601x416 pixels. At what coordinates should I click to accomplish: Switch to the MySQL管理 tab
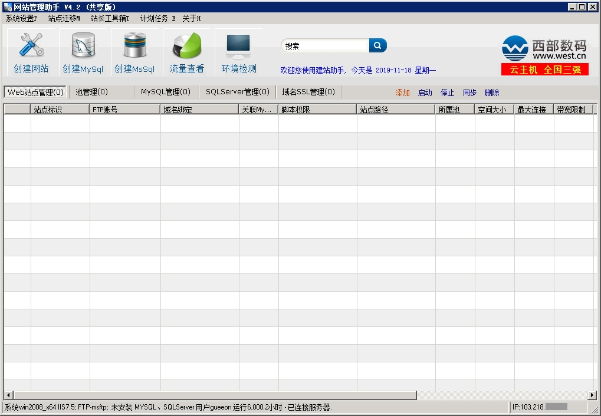(165, 92)
